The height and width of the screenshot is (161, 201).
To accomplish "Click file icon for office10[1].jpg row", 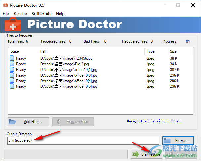I will click(x=12, y=69).
